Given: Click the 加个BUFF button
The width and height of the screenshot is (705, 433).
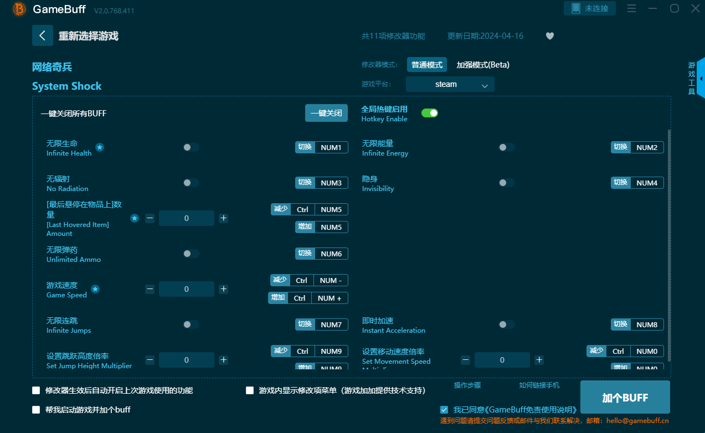Looking at the screenshot, I should coord(625,397).
